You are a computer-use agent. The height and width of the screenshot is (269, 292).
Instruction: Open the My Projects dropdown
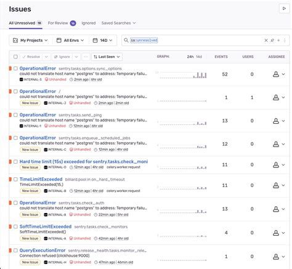click(30, 41)
